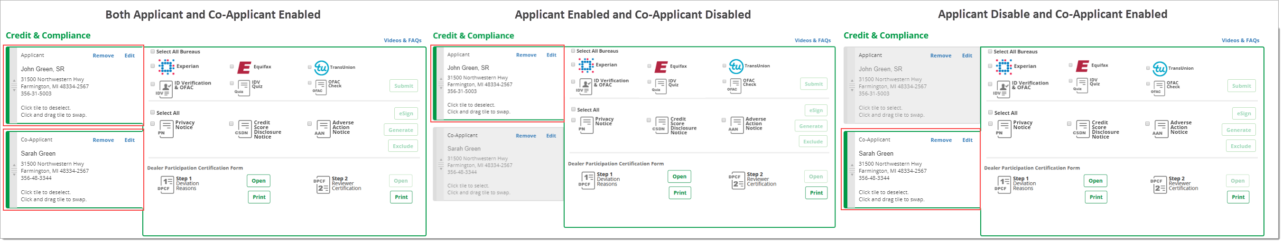Click DPCF Step 1 icon, Both Enabled section
The width and height of the screenshot is (1282, 242).
click(166, 184)
